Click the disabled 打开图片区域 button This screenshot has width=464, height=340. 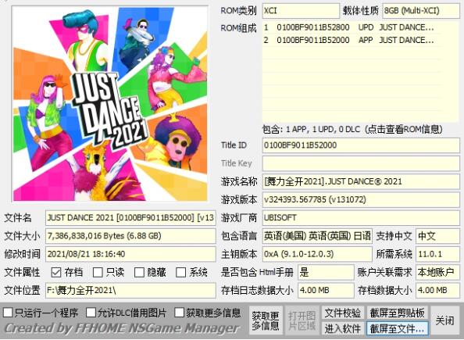pos(302,320)
